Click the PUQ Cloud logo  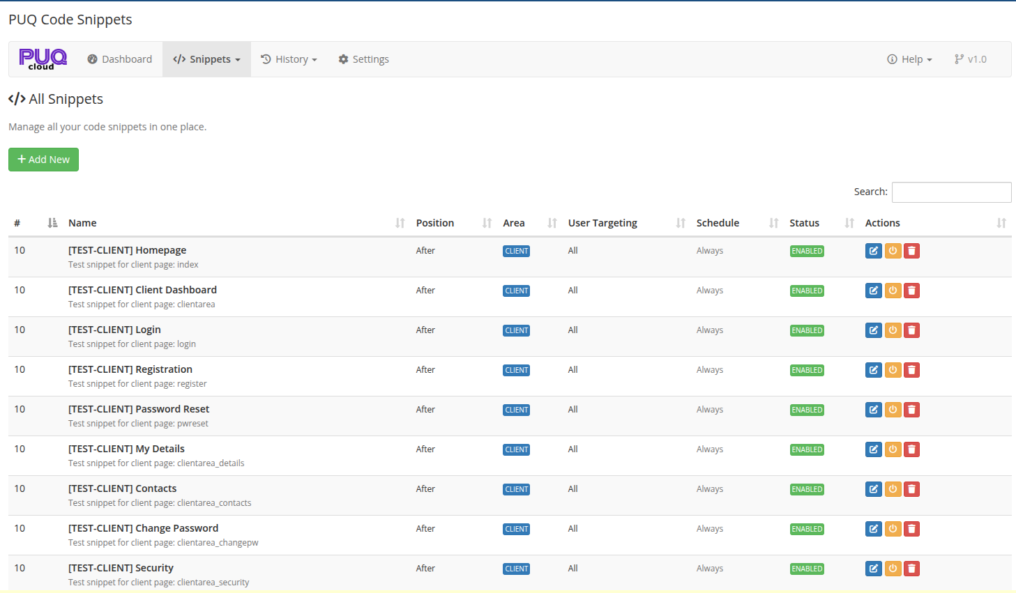point(42,59)
